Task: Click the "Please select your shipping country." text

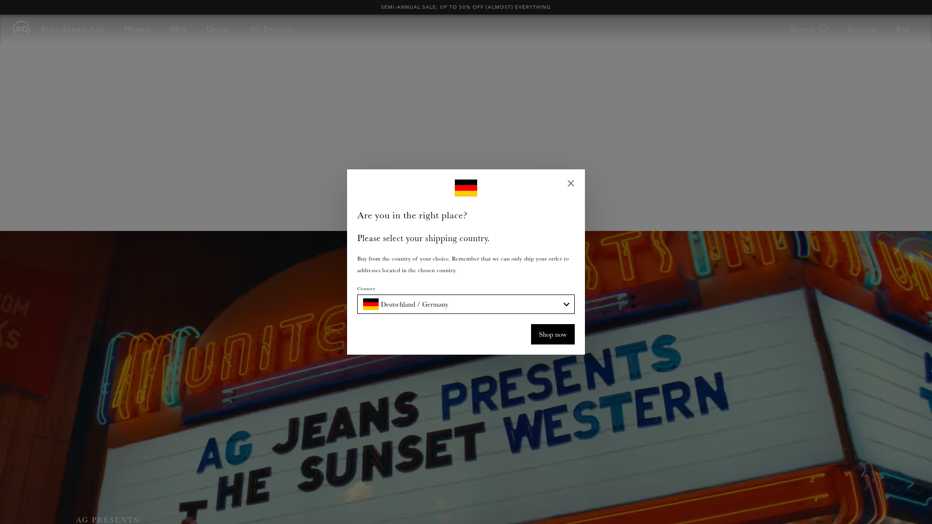Action: click(x=423, y=238)
